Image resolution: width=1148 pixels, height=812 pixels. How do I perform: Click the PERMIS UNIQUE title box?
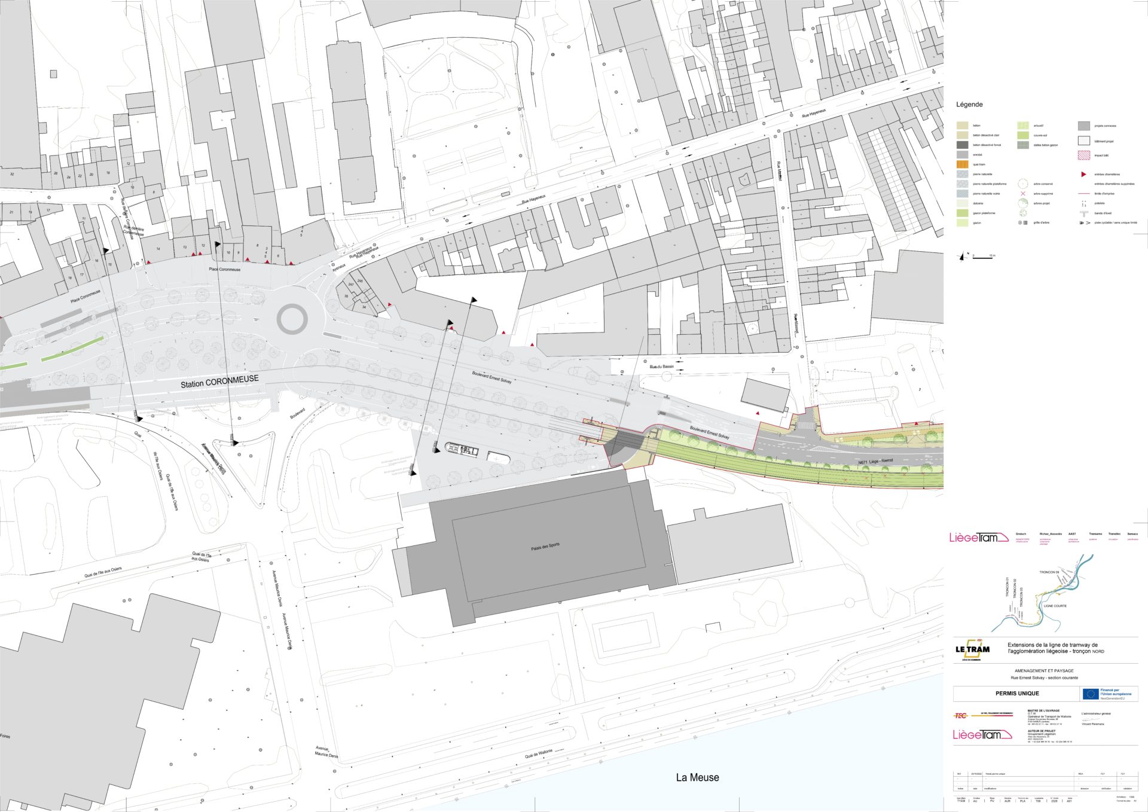tap(1017, 694)
